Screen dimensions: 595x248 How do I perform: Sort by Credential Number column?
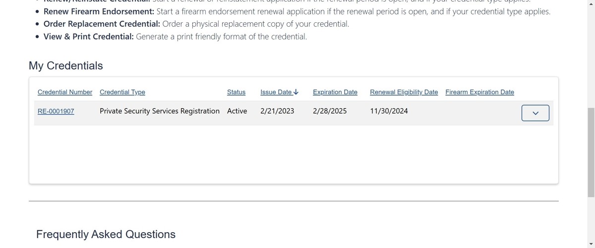click(x=65, y=92)
